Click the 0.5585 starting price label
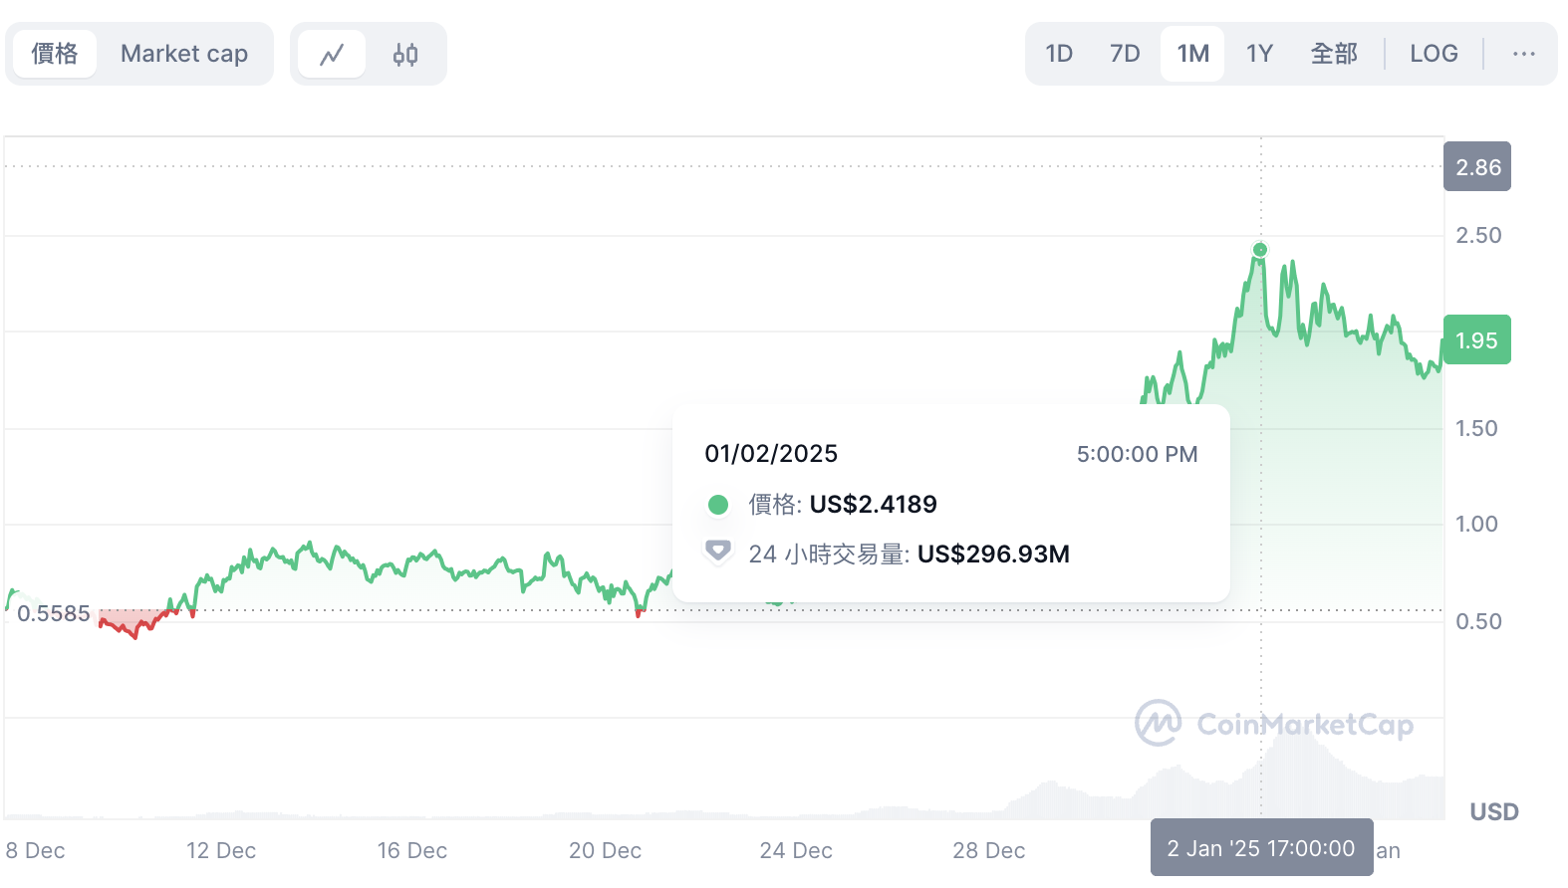Image resolution: width=1568 pixels, height=888 pixels. (54, 613)
